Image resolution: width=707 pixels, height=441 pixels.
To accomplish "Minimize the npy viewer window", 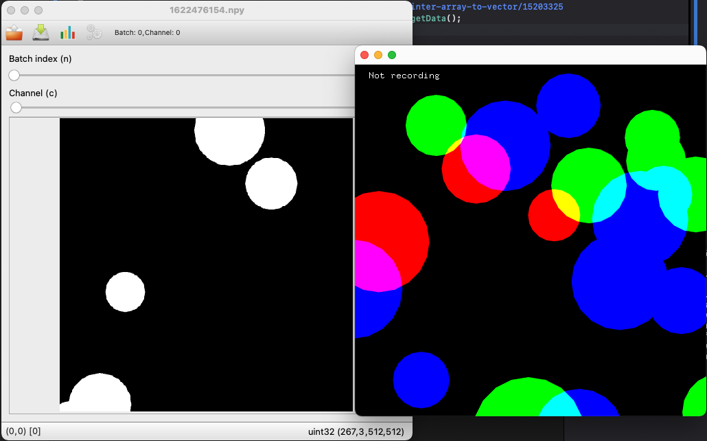I will pos(25,10).
